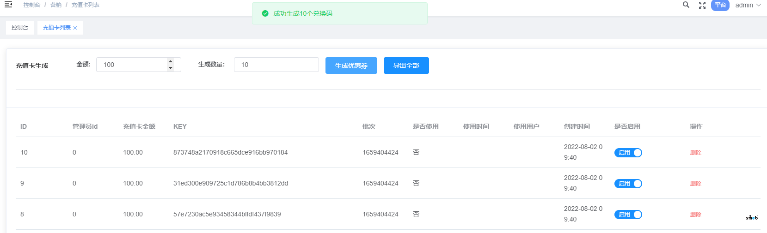767x233 pixels.
Task: Click the 使用时间 column header
Action: (476, 126)
